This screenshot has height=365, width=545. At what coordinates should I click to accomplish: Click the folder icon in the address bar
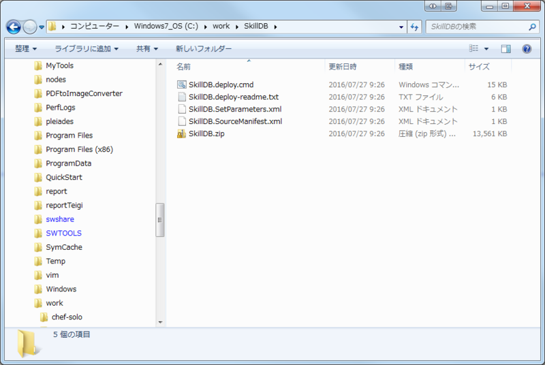52,27
